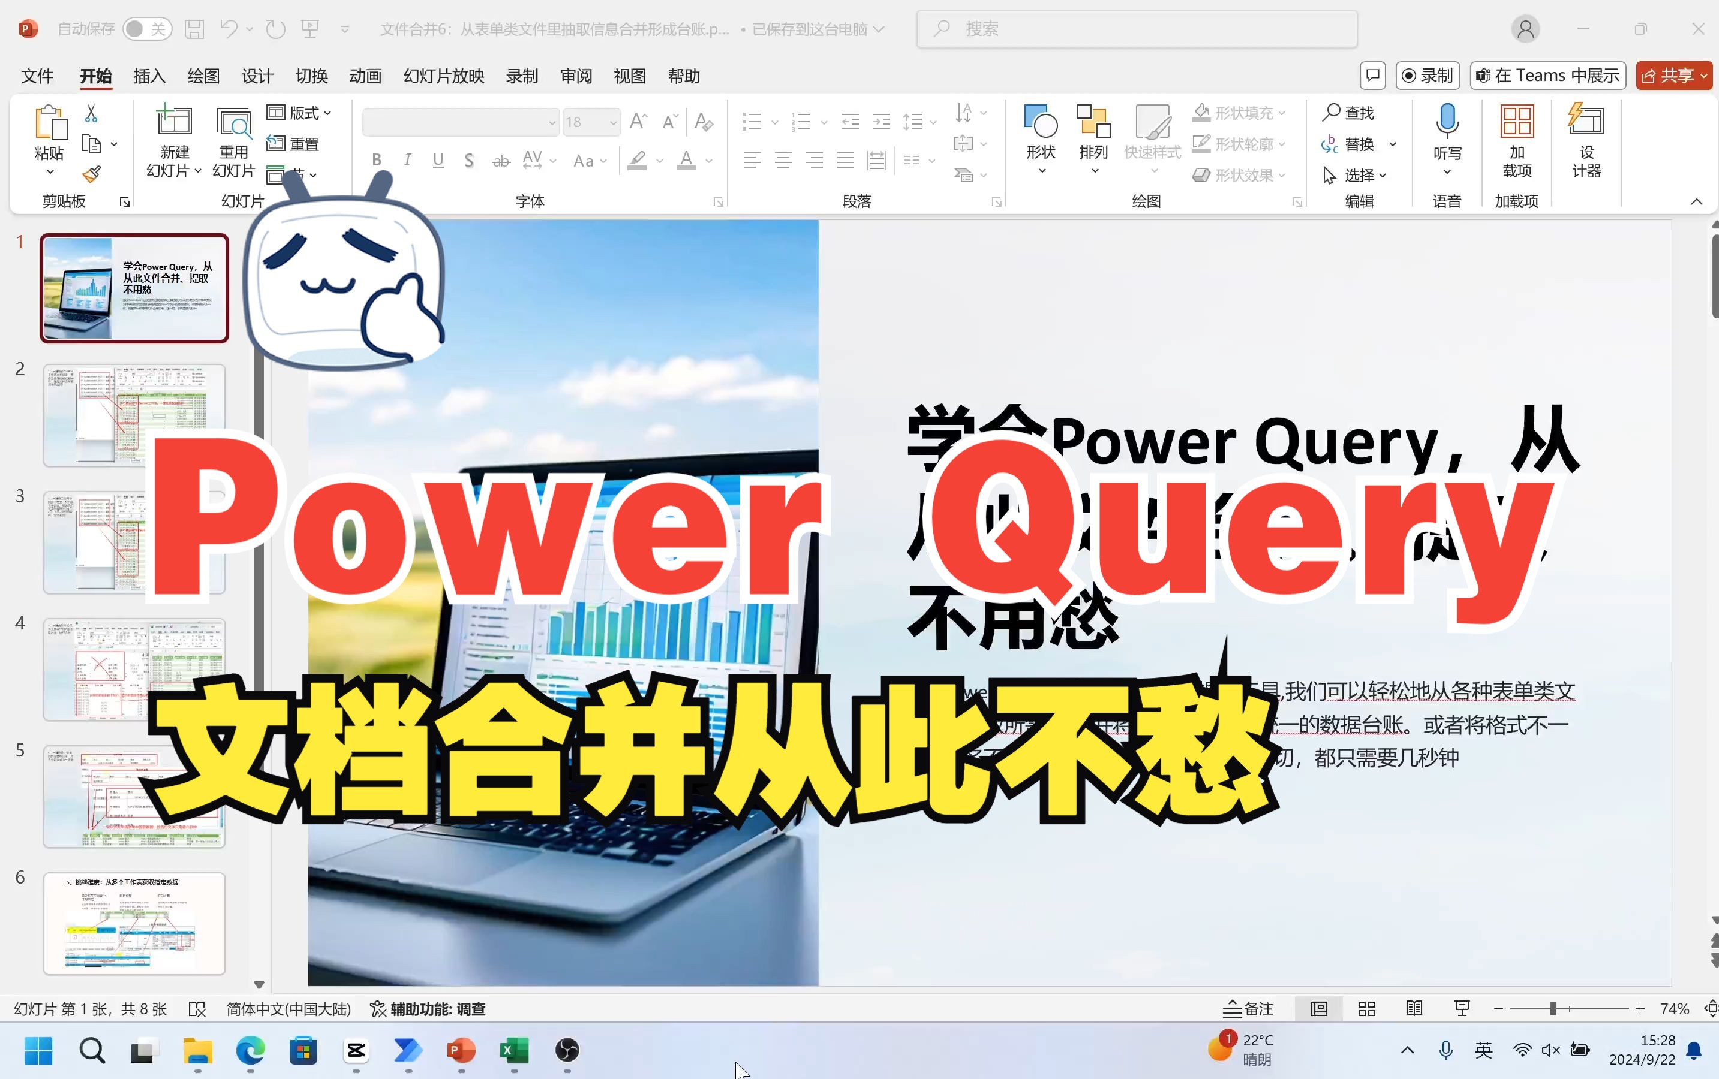Screen dimensions: 1719x1079
Task: Click the Copy icon in clipboard group
Action: click(91, 144)
